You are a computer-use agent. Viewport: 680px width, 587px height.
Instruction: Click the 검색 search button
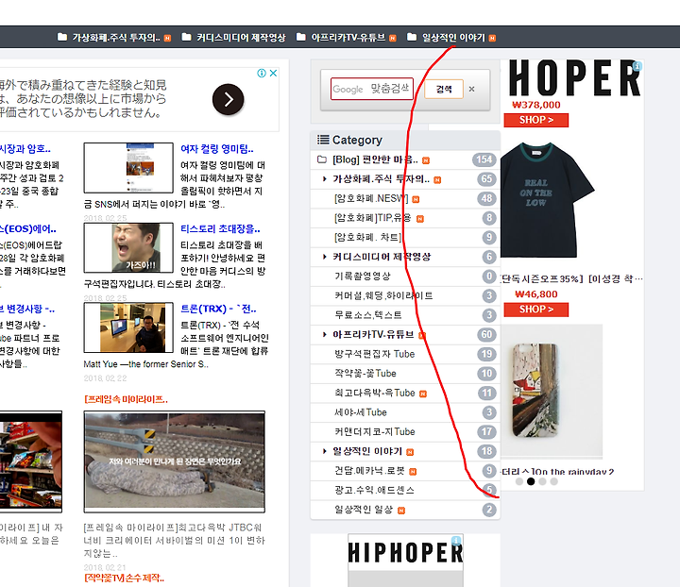(x=444, y=89)
